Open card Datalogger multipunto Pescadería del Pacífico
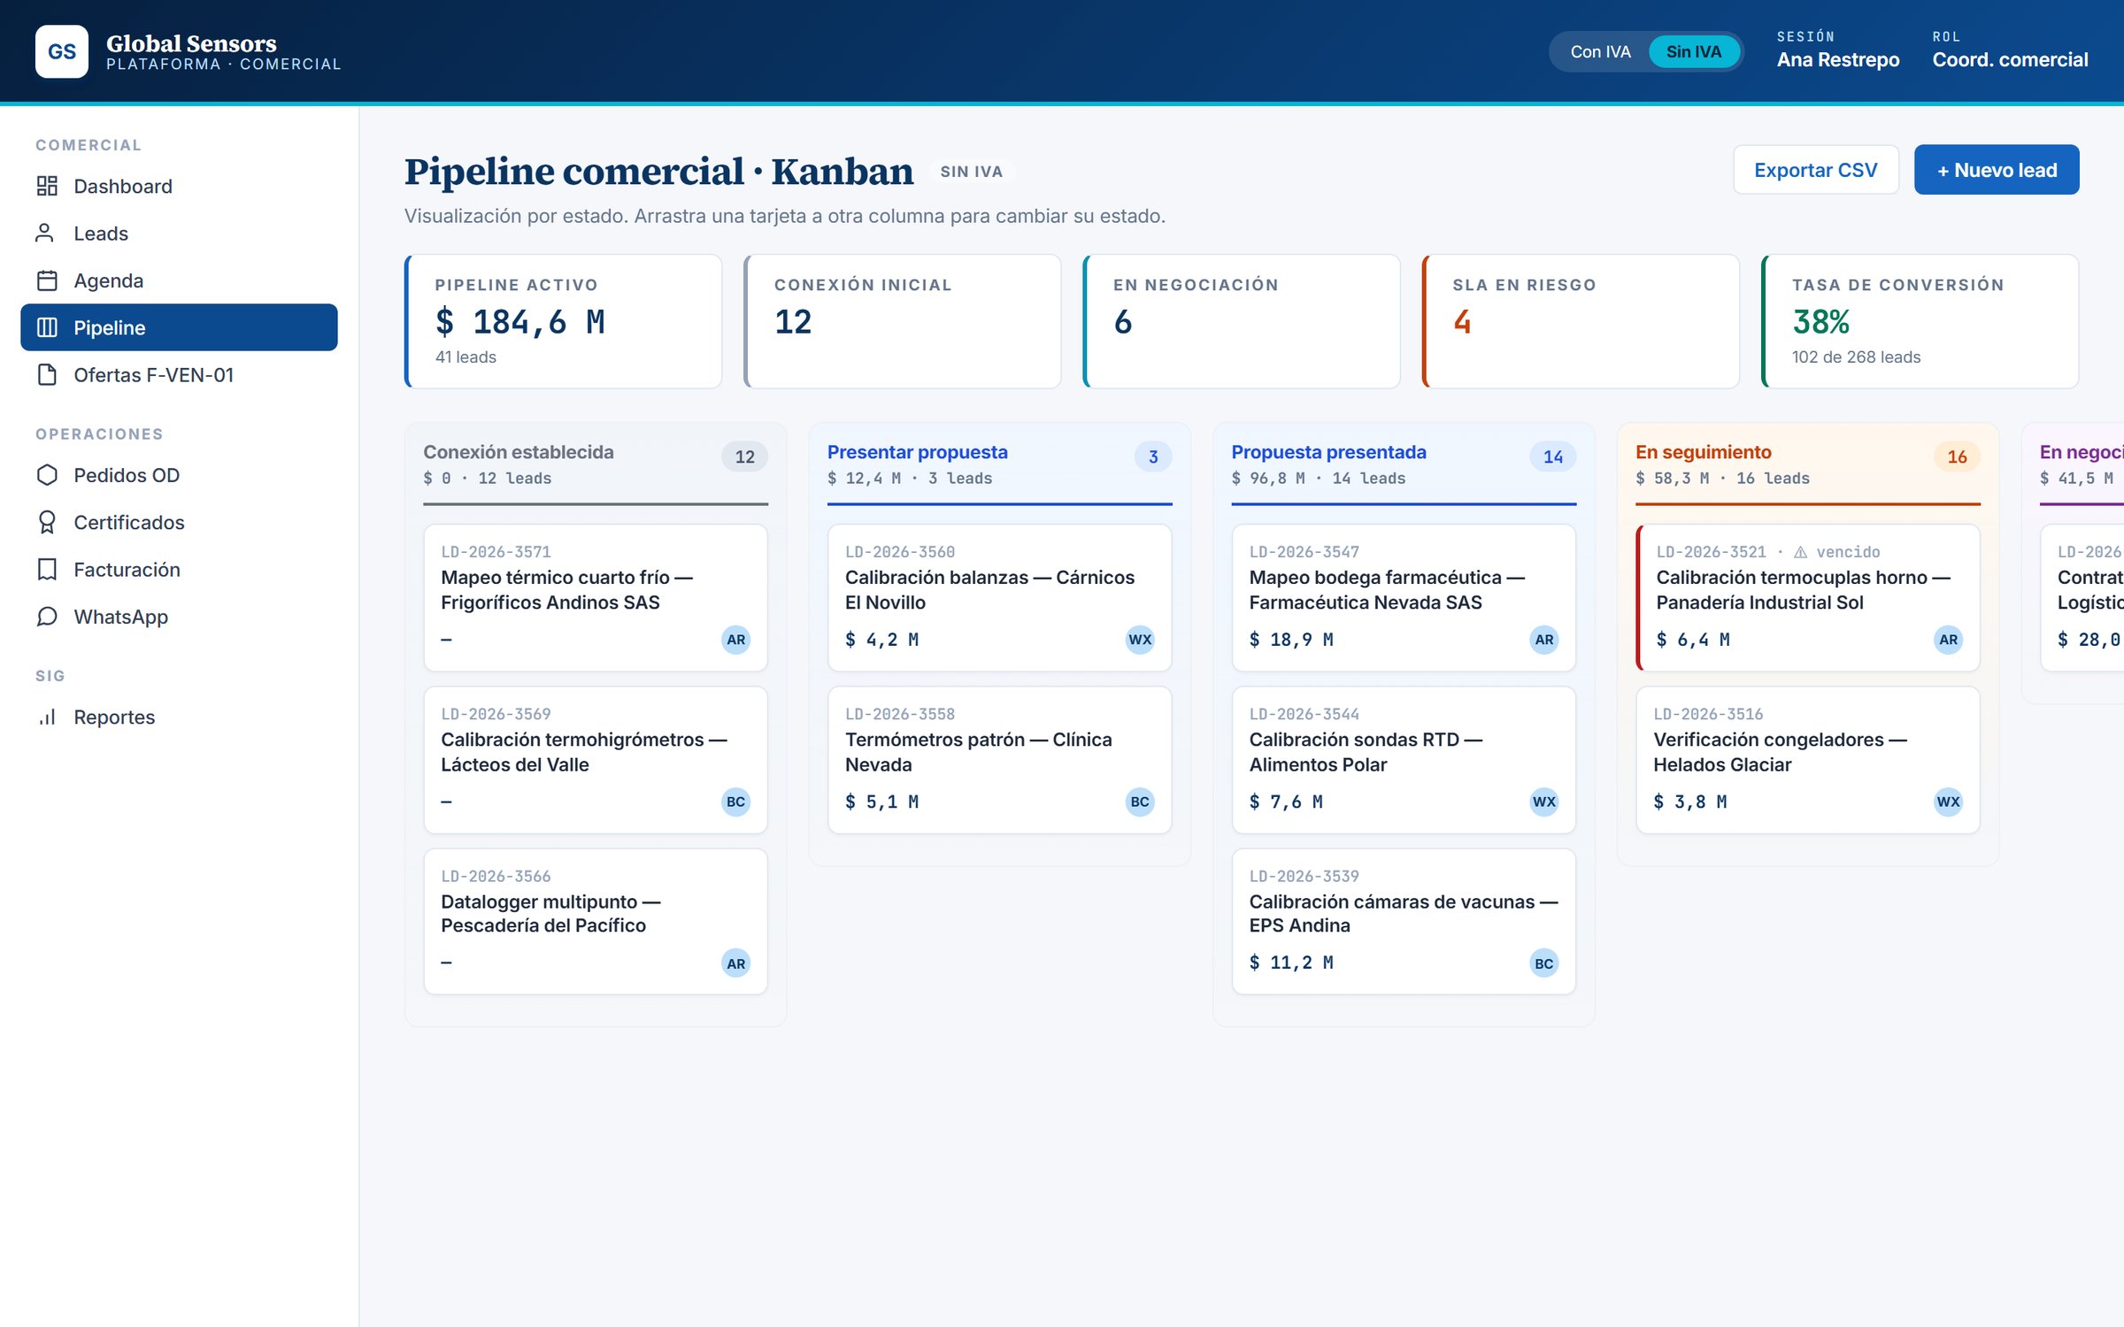Image resolution: width=2124 pixels, height=1327 pixels. click(596, 922)
